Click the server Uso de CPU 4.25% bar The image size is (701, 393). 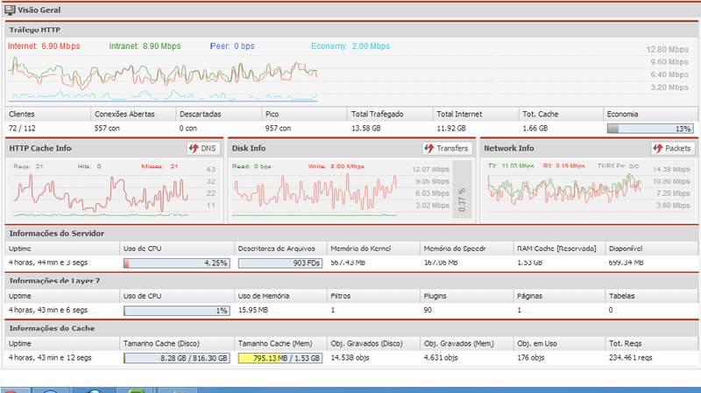pyautogui.click(x=177, y=263)
